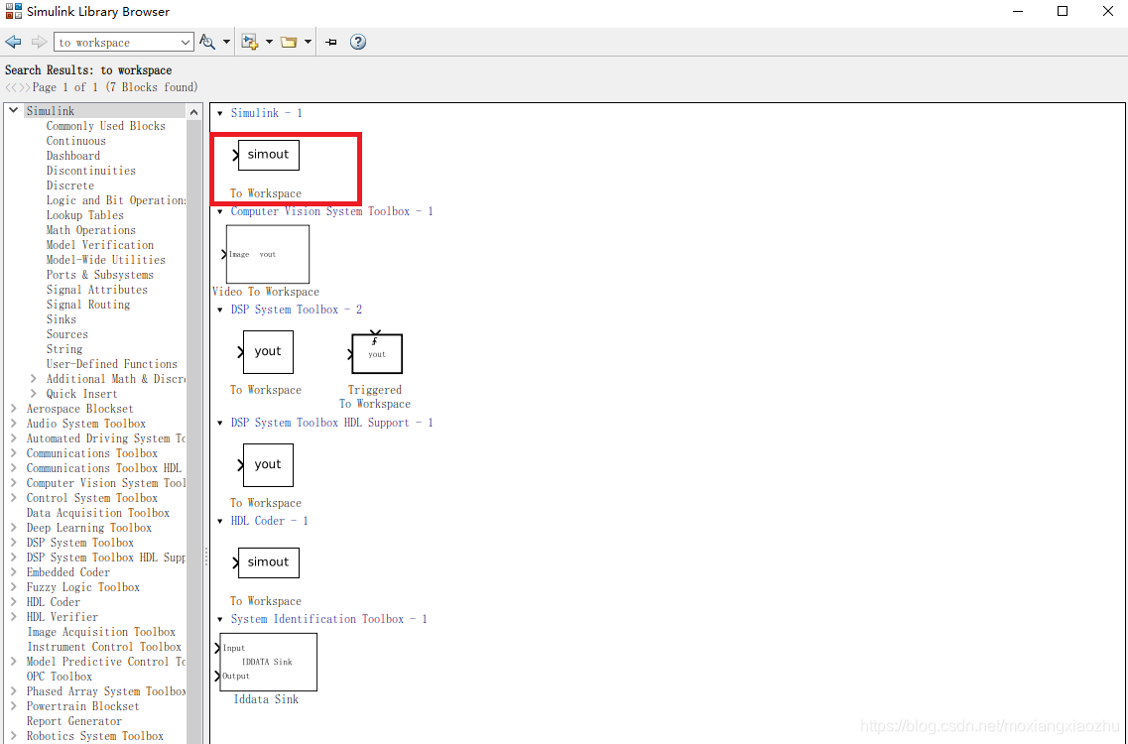The image size is (1128, 744).
Task: Select Fuzzy Logic Toolbox in tree
Action: [82, 587]
